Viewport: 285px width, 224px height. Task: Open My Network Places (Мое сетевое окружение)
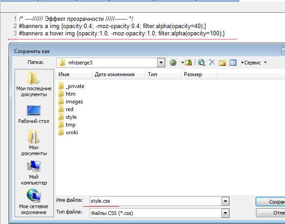[33, 202]
